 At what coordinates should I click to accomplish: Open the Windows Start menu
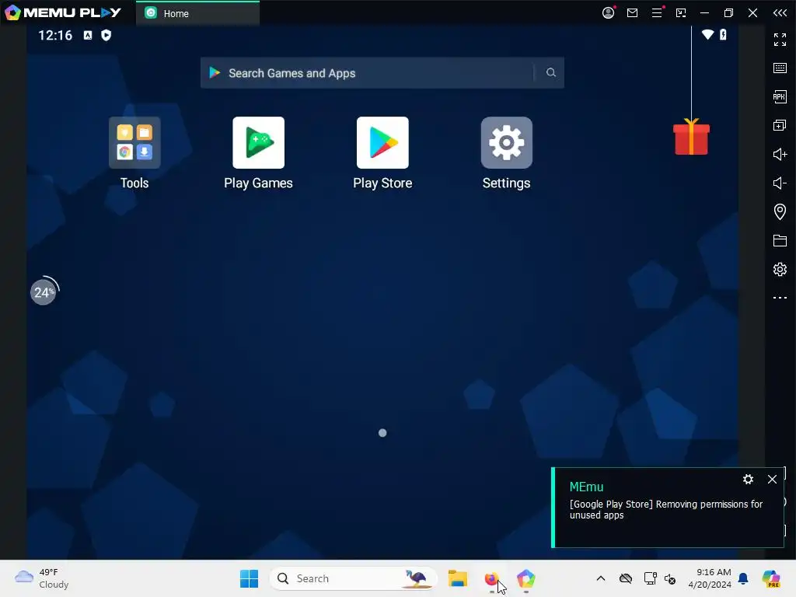click(249, 578)
